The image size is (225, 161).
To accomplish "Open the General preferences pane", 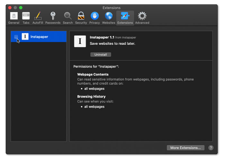I will coord(14,18).
